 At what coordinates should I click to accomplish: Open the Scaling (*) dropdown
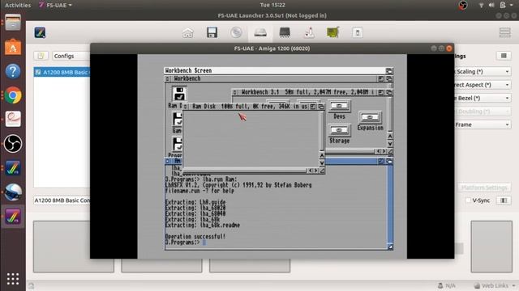click(x=483, y=72)
